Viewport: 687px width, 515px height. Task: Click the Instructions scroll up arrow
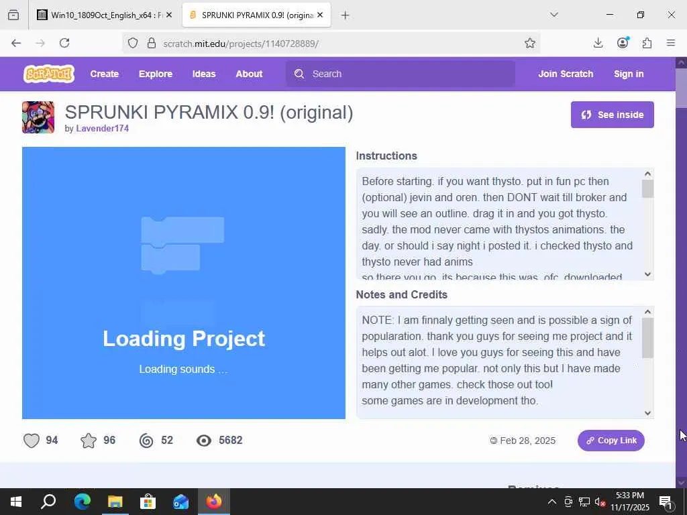647,174
